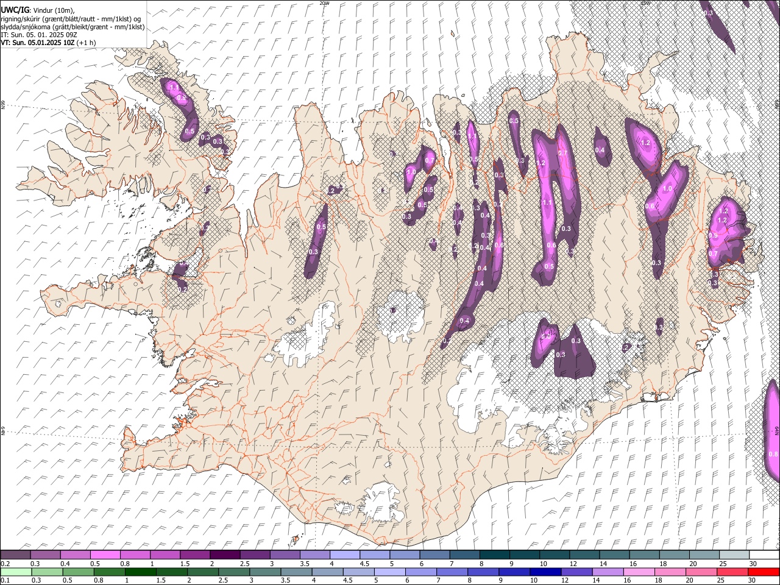Select the top-row legend swatch starting at 3.5

[x=314, y=555]
